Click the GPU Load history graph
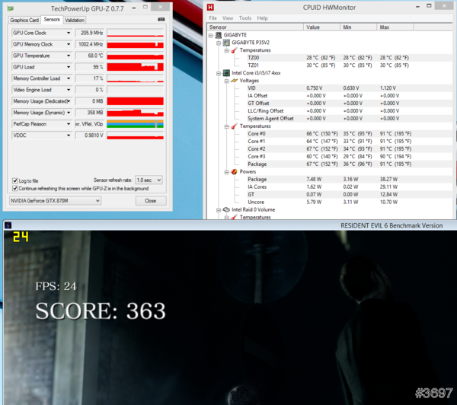Image resolution: width=457 pixels, height=405 pixels. click(136, 67)
